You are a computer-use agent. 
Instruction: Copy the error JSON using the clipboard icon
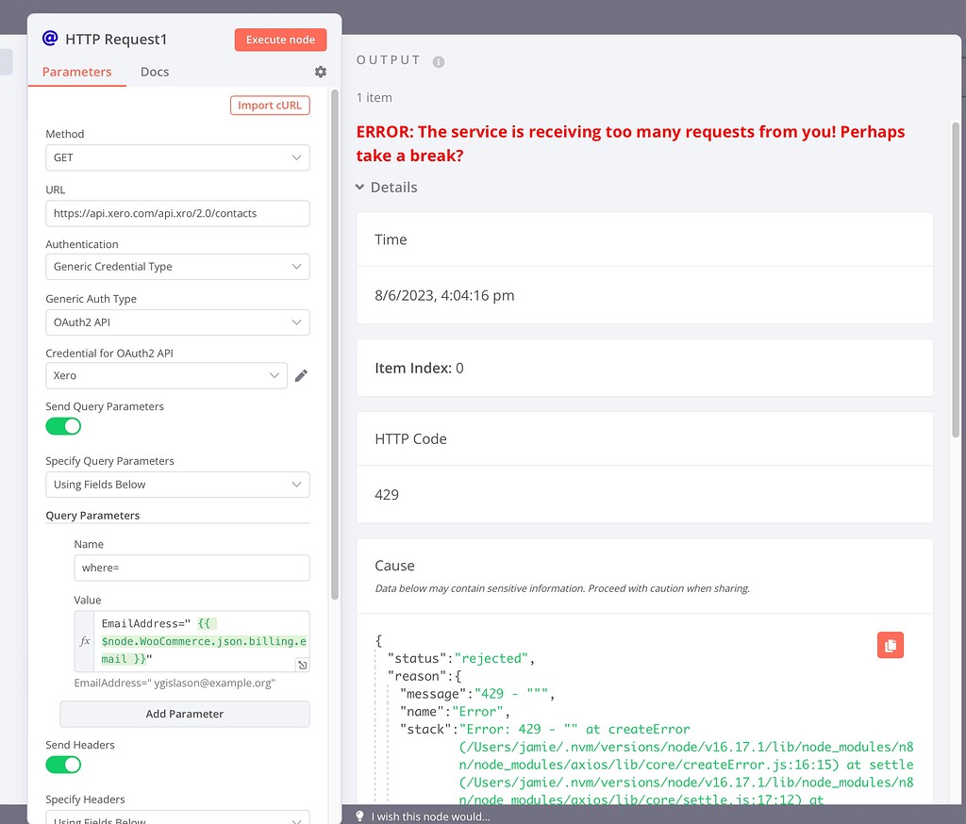(890, 645)
